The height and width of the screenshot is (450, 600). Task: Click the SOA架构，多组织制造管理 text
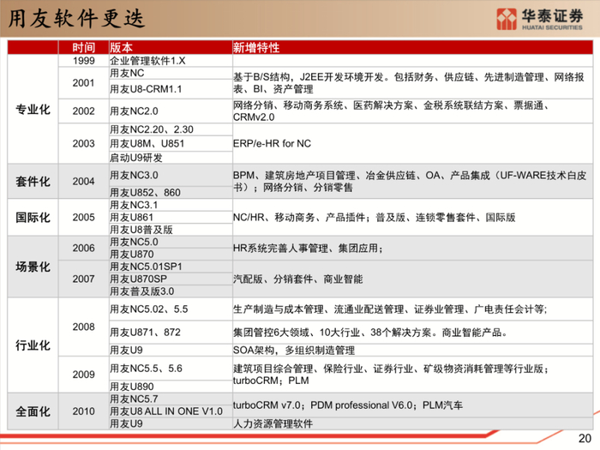click(x=294, y=350)
